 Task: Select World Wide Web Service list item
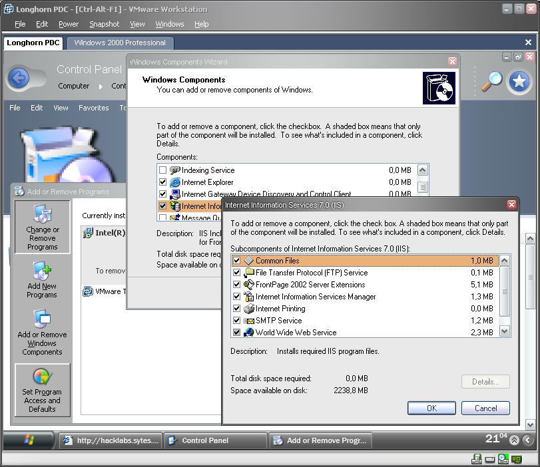click(296, 333)
